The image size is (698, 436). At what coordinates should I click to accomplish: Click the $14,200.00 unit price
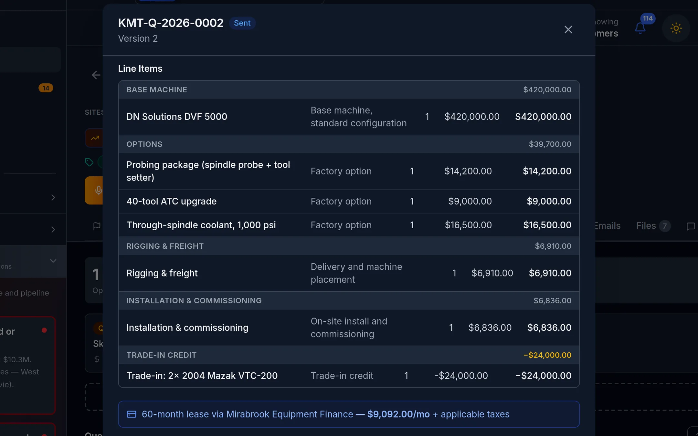pyautogui.click(x=468, y=171)
